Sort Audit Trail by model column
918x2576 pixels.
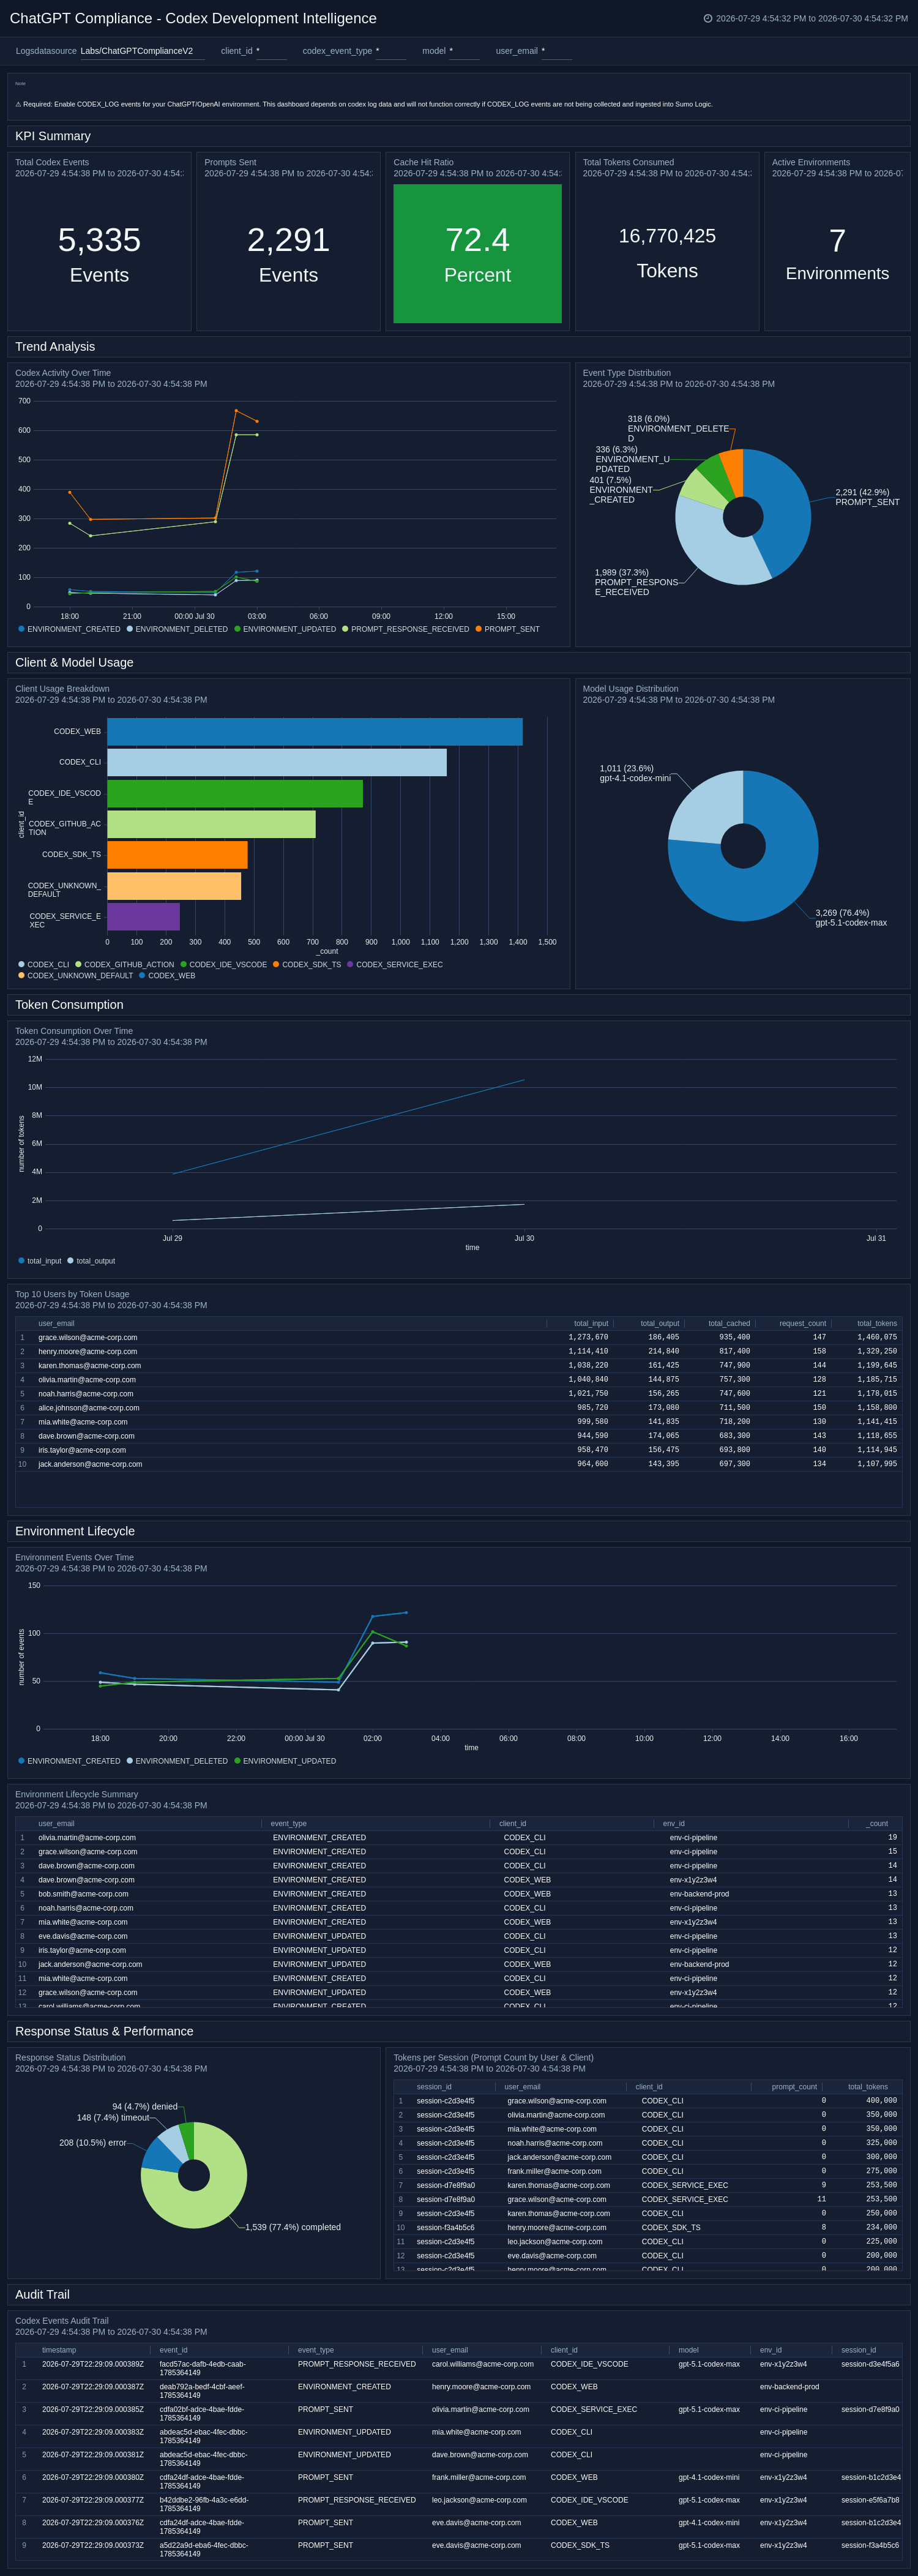(689, 2350)
